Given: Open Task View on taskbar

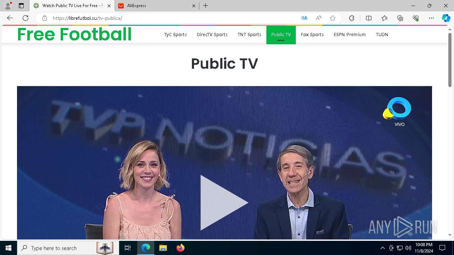Looking at the screenshot, I should 128,248.
